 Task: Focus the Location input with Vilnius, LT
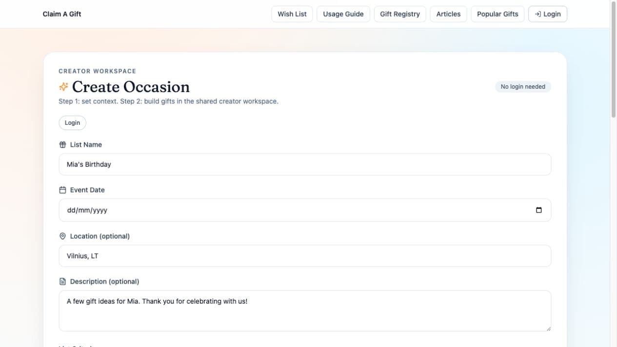tap(305, 256)
